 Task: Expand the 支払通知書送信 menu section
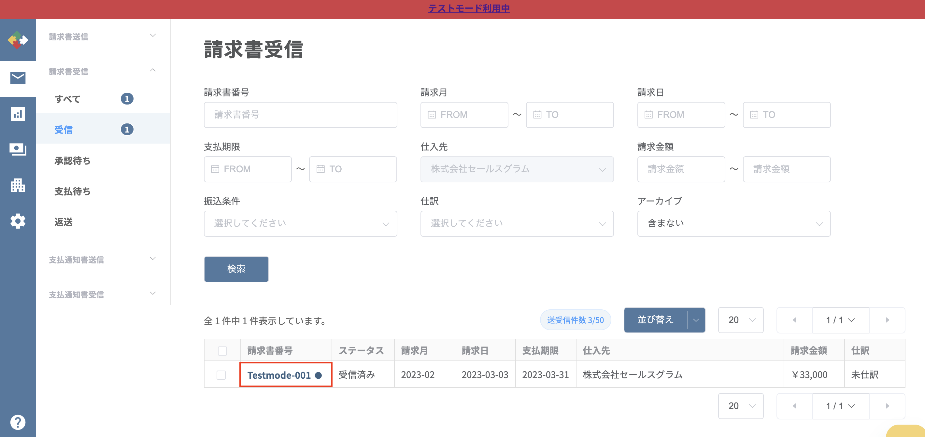click(103, 259)
